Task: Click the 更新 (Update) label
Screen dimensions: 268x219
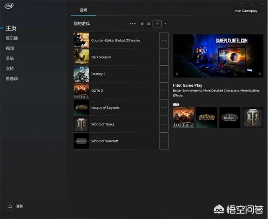Action: [x=20, y=206]
